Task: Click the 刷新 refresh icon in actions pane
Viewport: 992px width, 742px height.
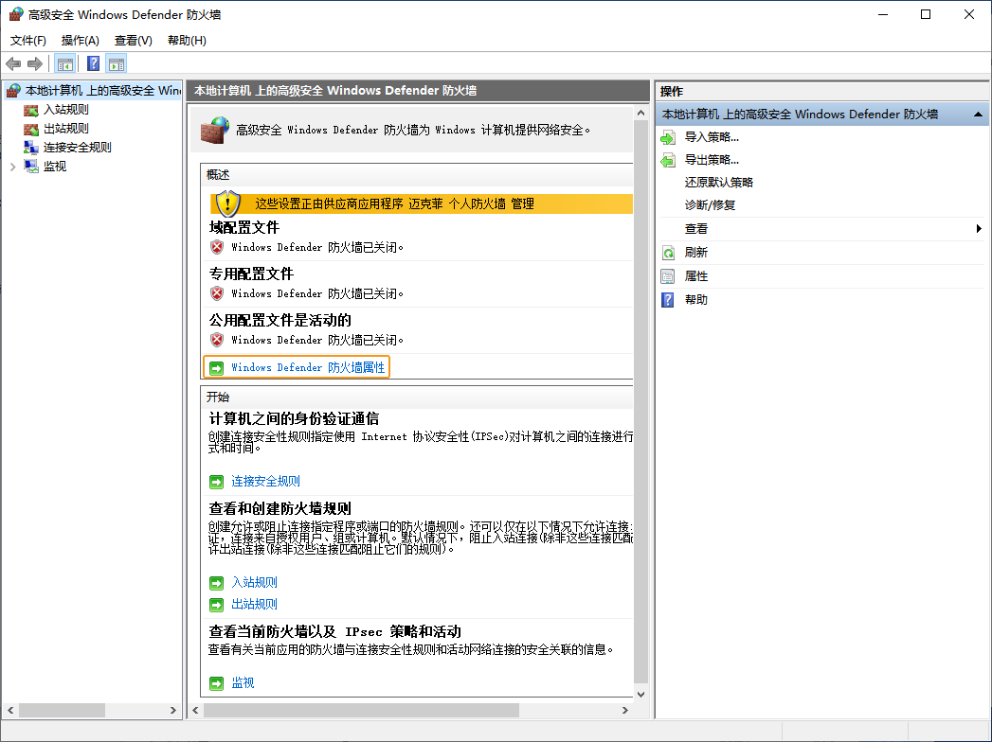Action: click(666, 252)
